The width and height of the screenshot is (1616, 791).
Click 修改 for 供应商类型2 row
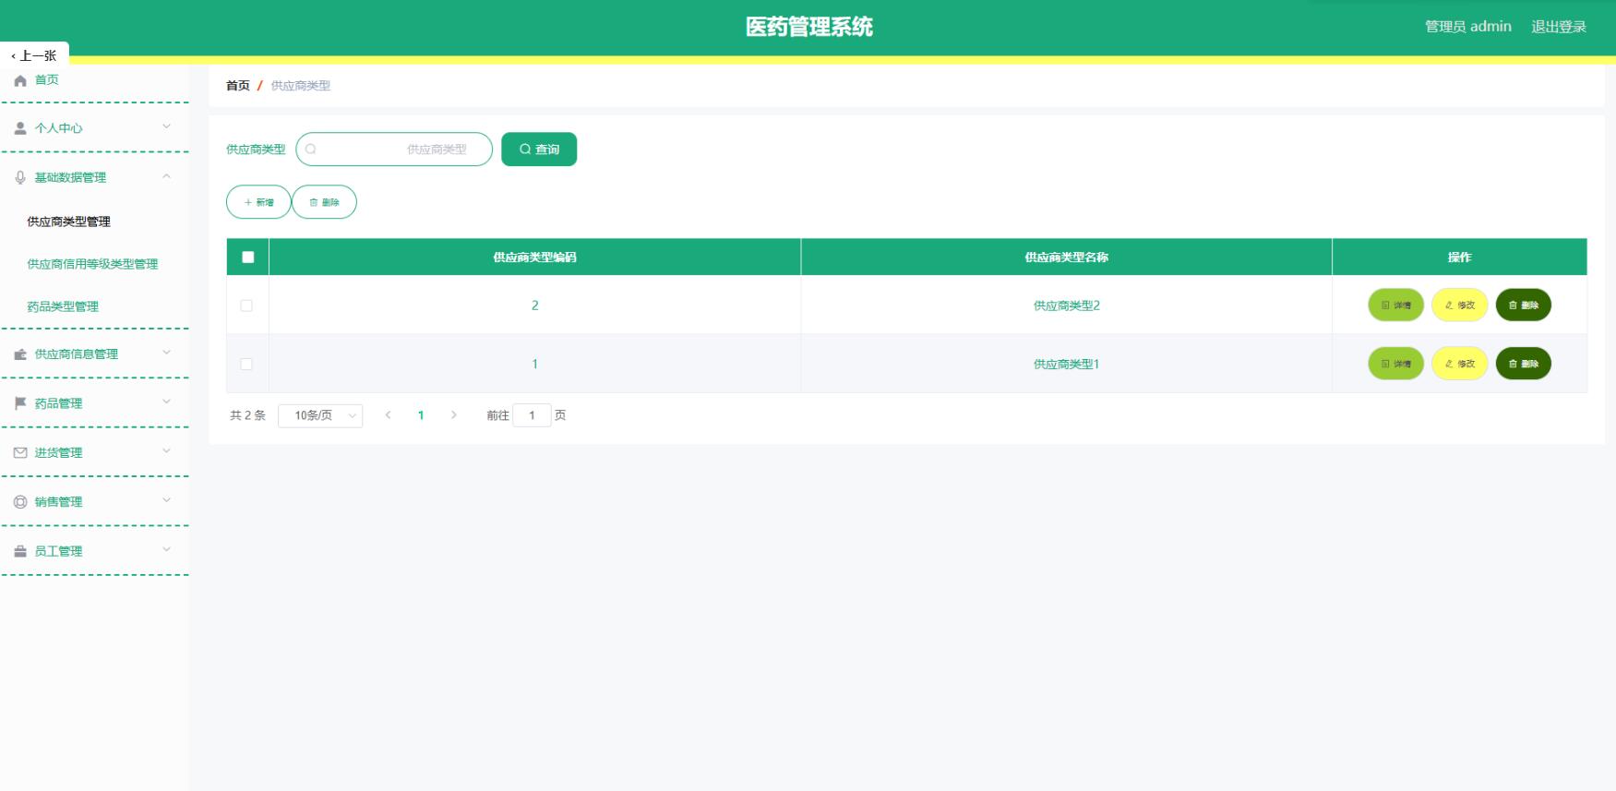pyautogui.click(x=1459, y=306)
